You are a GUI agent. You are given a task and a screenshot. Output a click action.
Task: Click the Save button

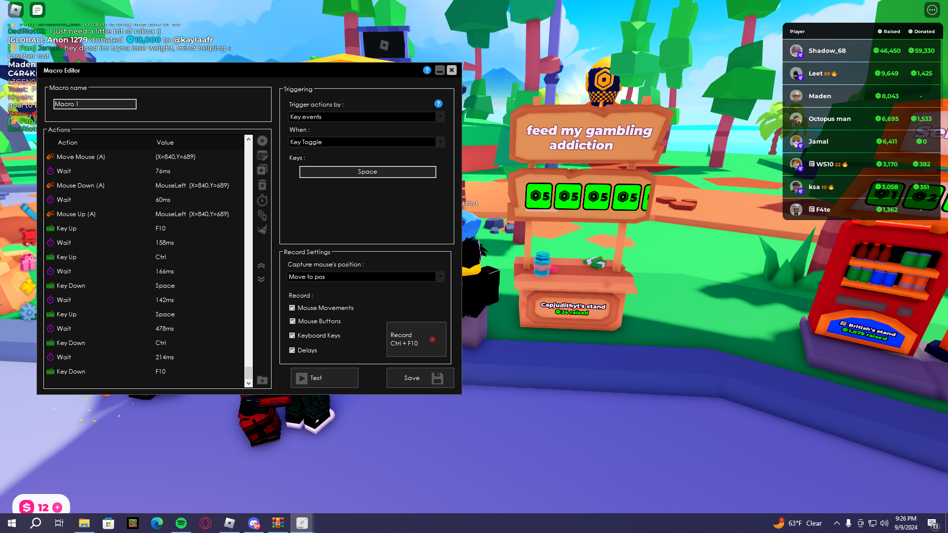(420, 378)
